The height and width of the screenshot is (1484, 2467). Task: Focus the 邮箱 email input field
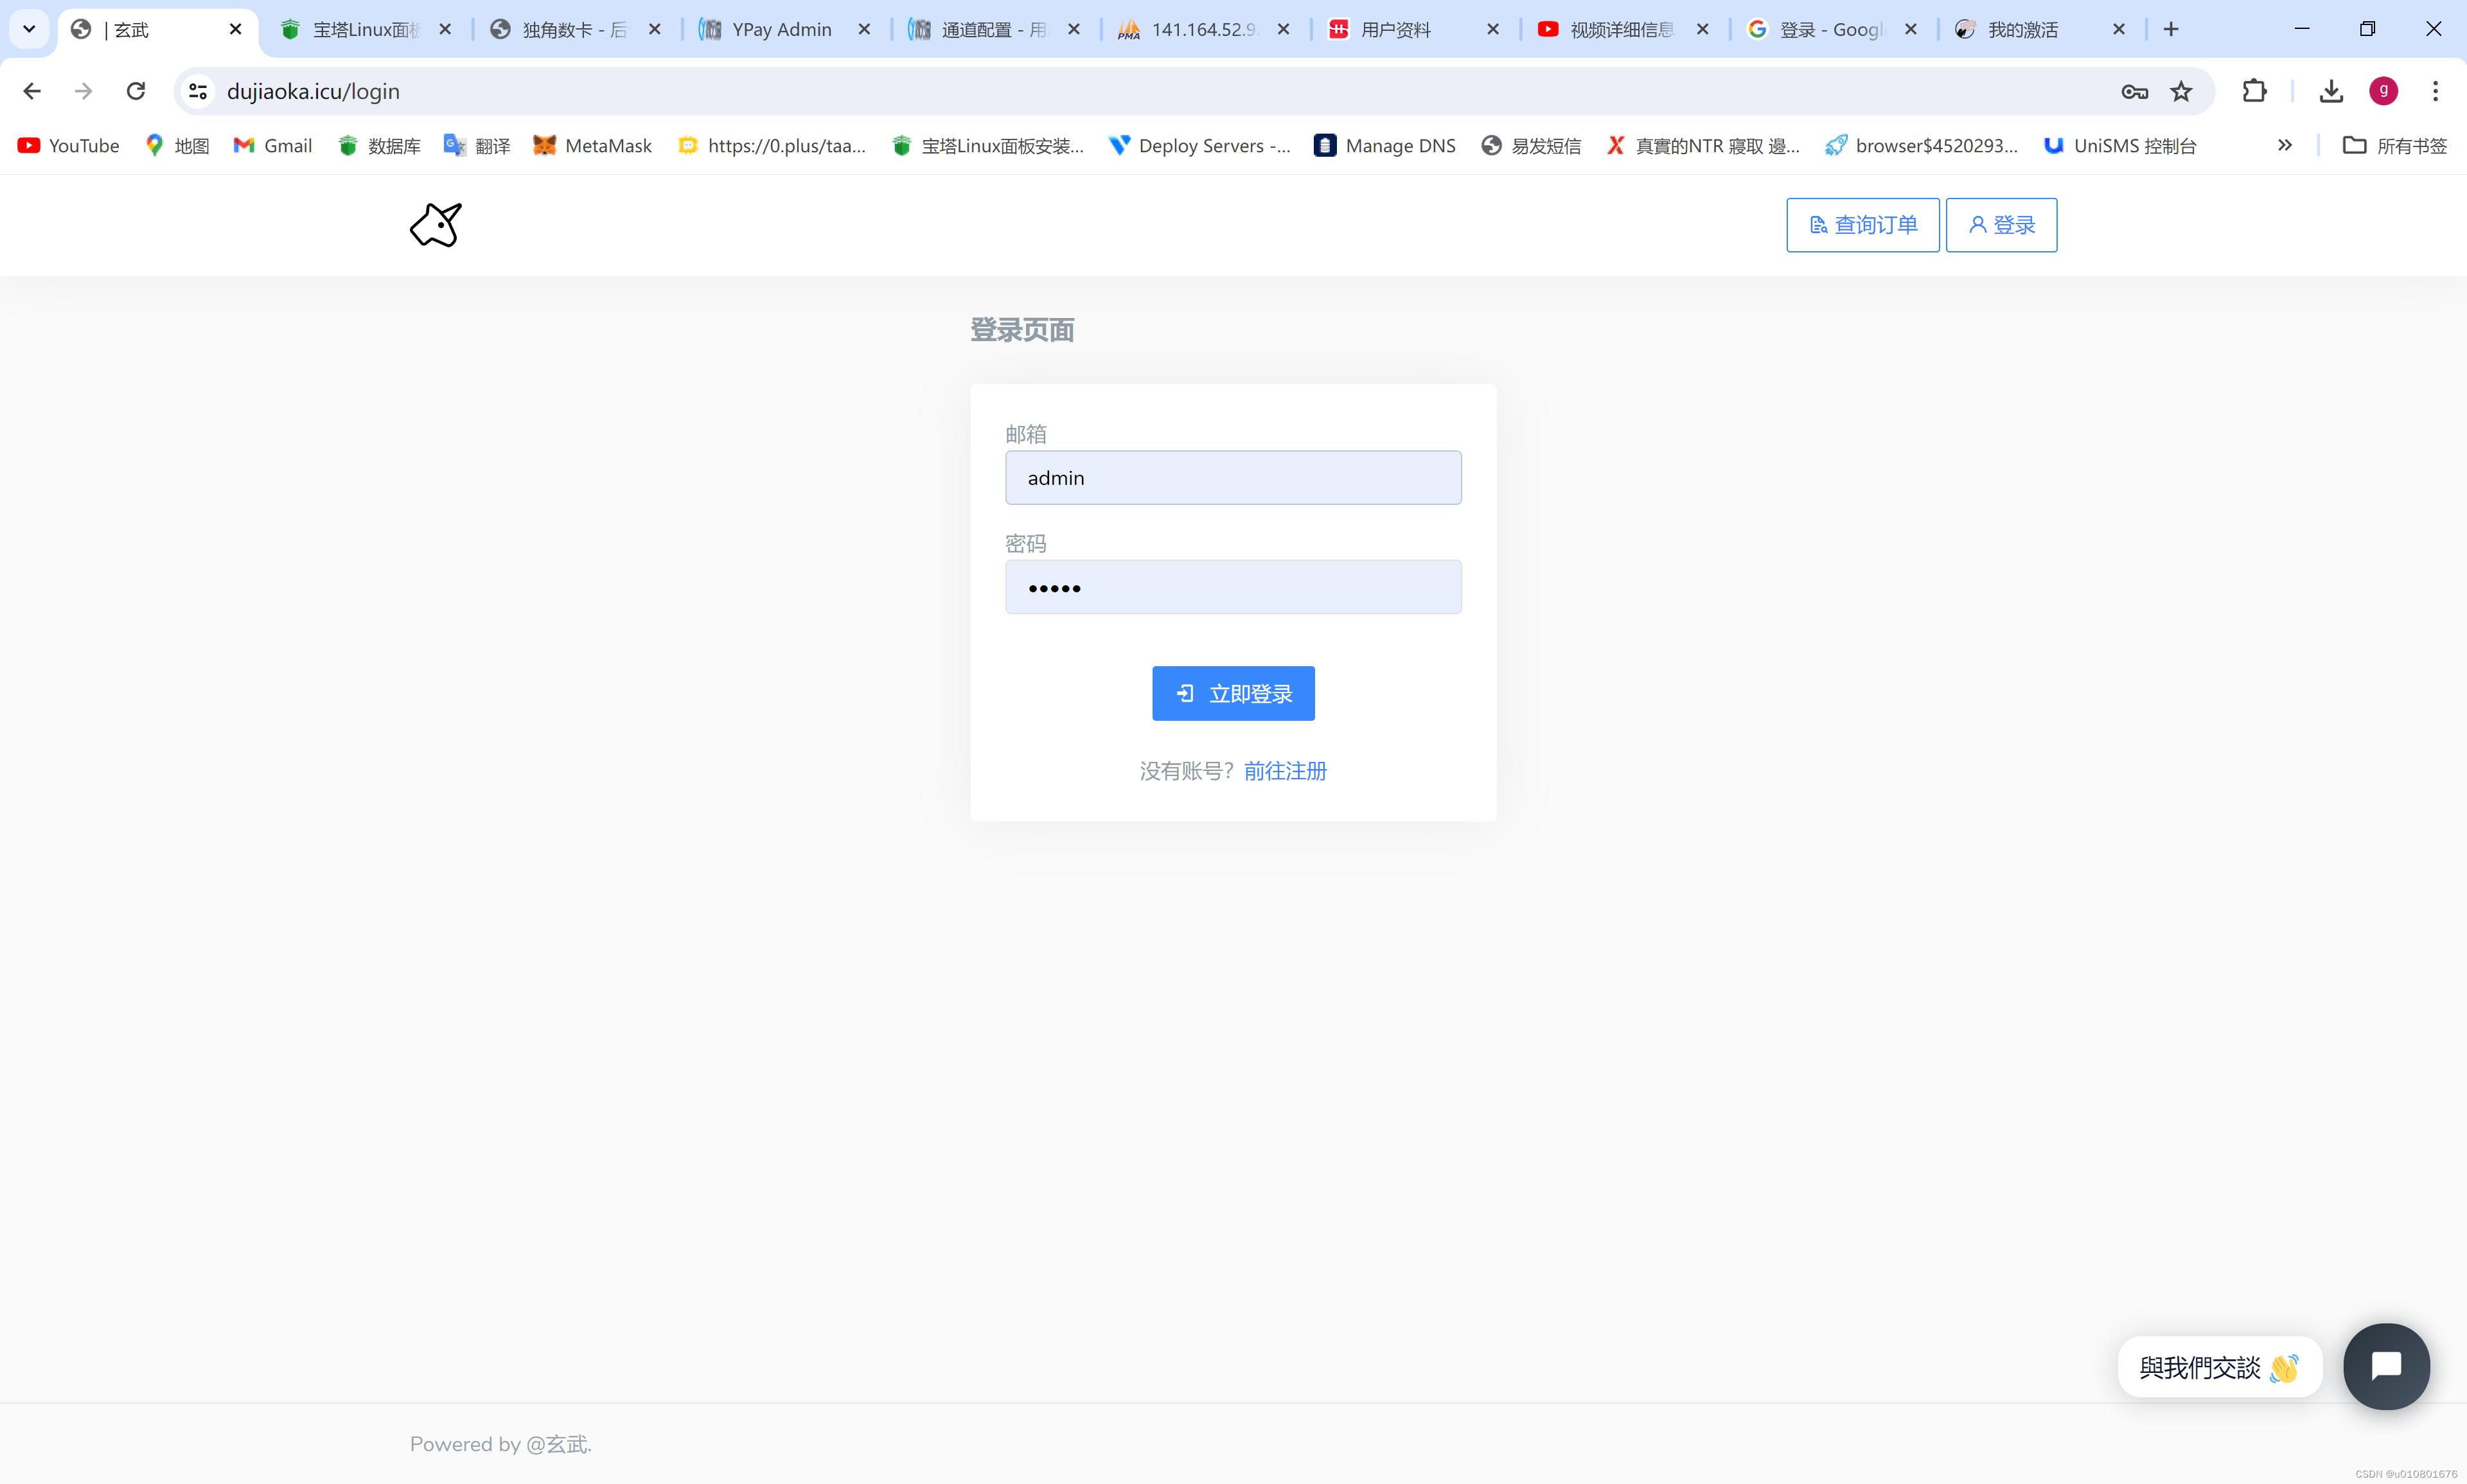1232,478
